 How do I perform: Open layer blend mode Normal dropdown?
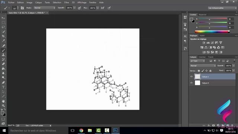203,66
